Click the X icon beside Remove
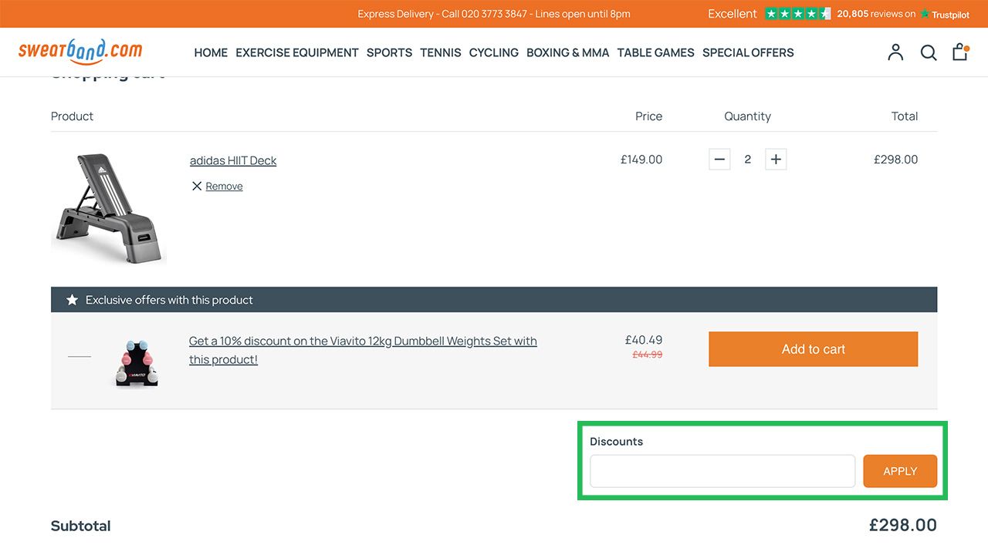 pyautogui.click(x=197, y=186)
